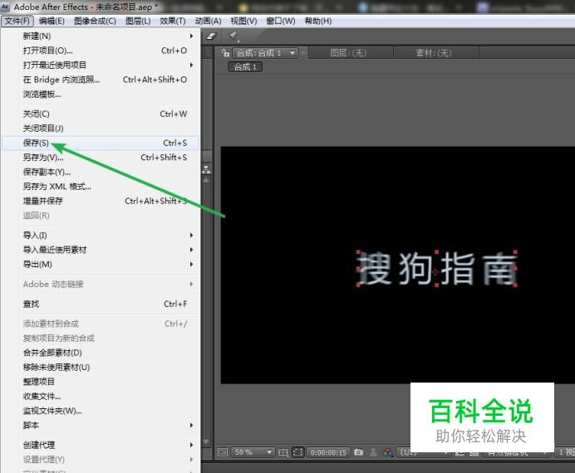
Task: Toggle the composition viewer lock icon
Action: pos(225,53)
